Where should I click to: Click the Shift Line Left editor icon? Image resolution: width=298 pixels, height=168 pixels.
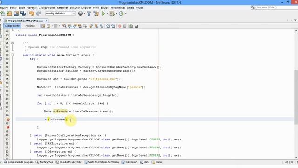pyautogui.click(x=108, y=26)
